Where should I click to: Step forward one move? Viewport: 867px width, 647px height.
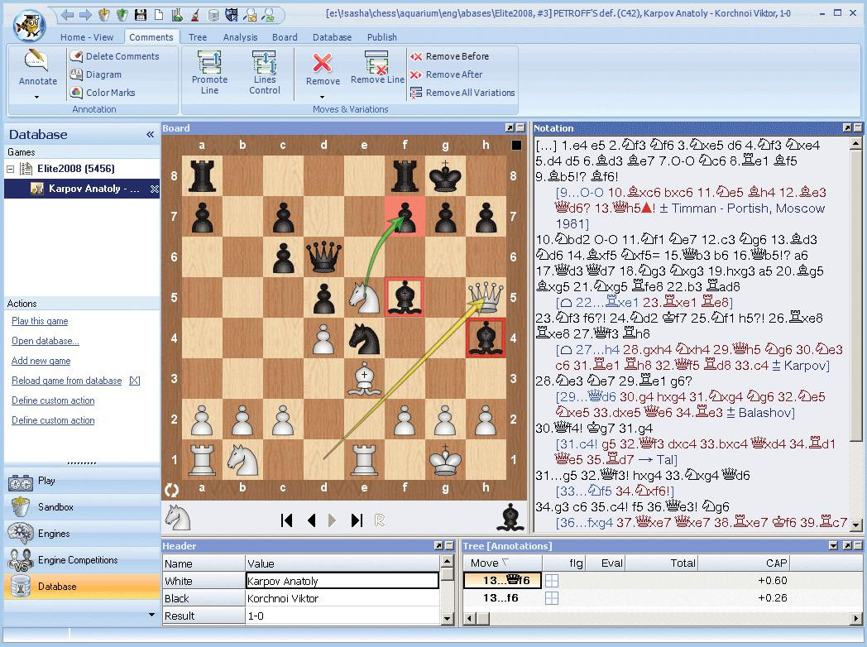tap(332, 520)
